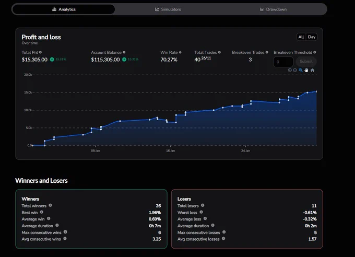
Task: Reset chart zoom with home icon
Action: coord(312,70)
